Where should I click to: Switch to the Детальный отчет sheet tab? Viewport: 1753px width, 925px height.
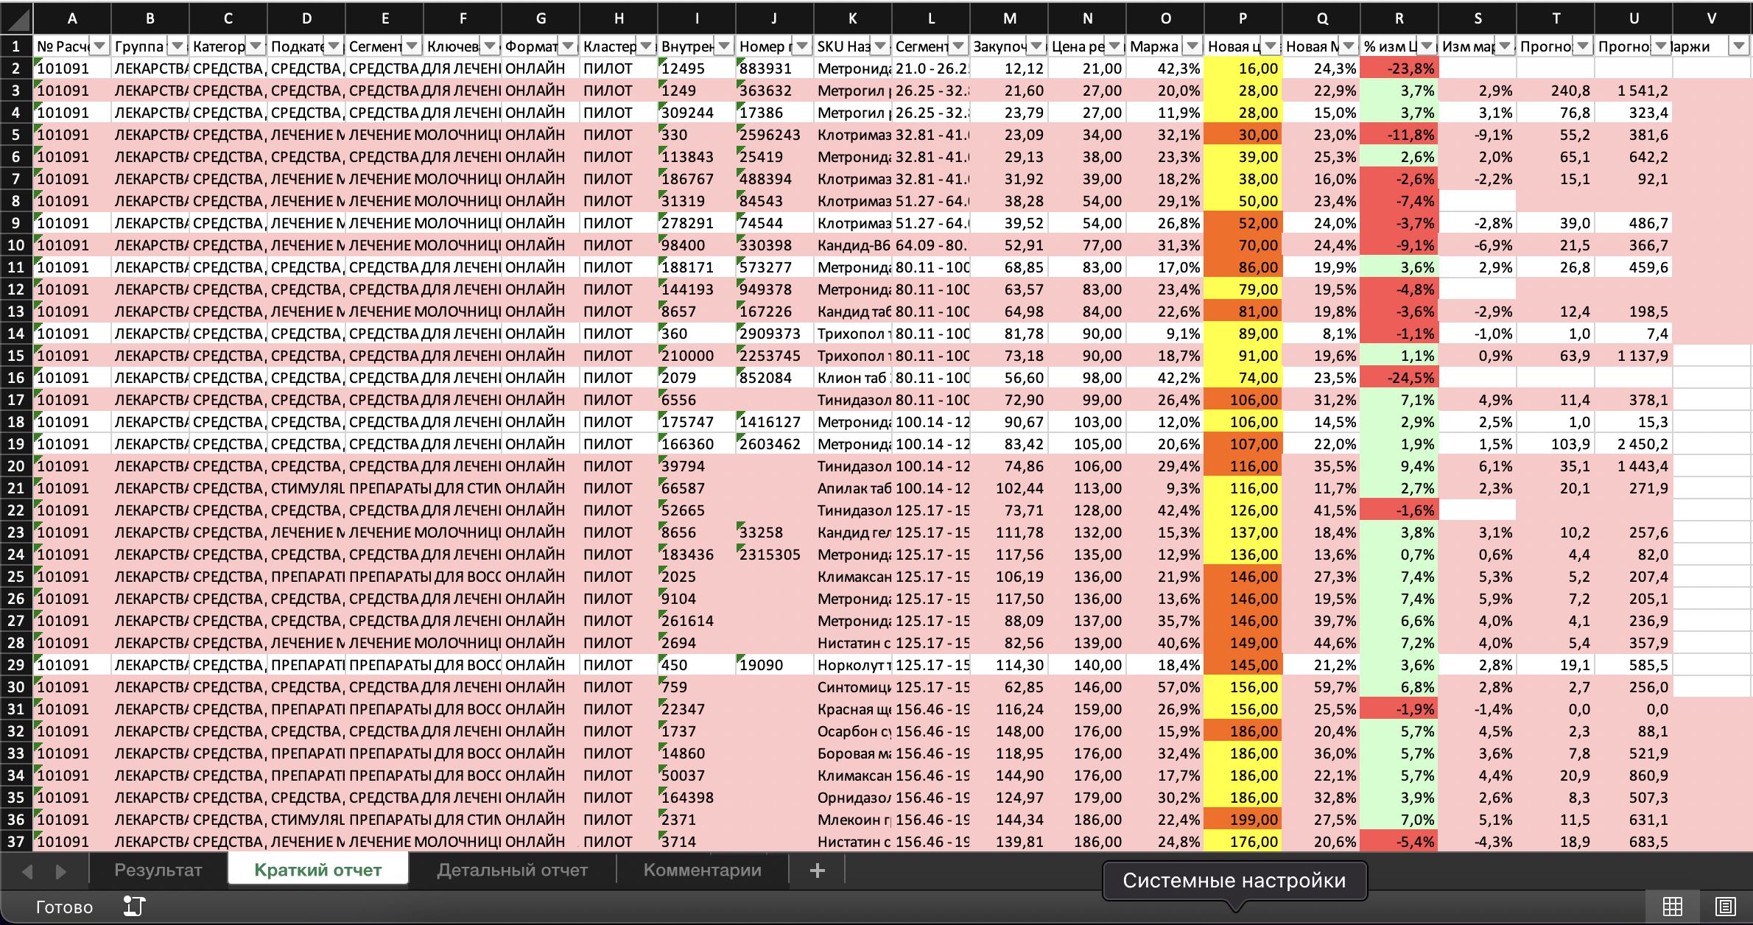[x=512, y=871]
